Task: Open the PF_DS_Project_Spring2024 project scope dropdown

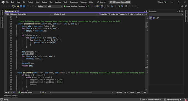Action: point(28,14)
